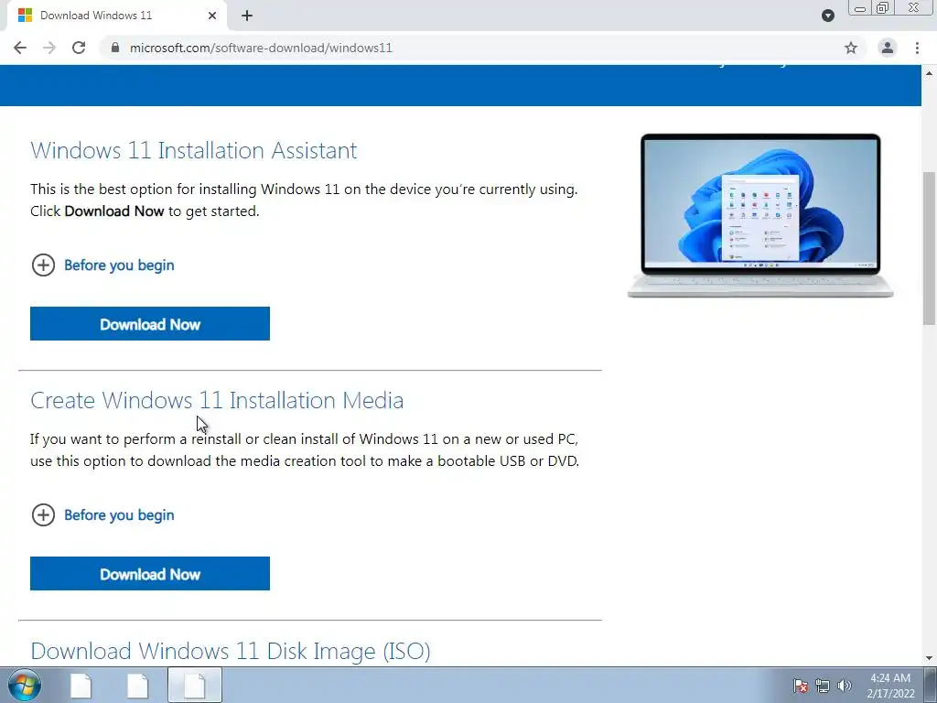Click the scrollbar down arrow

929,659
